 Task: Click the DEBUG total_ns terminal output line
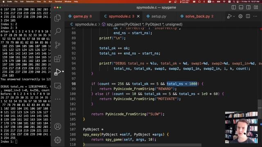[x=25, y=87]
